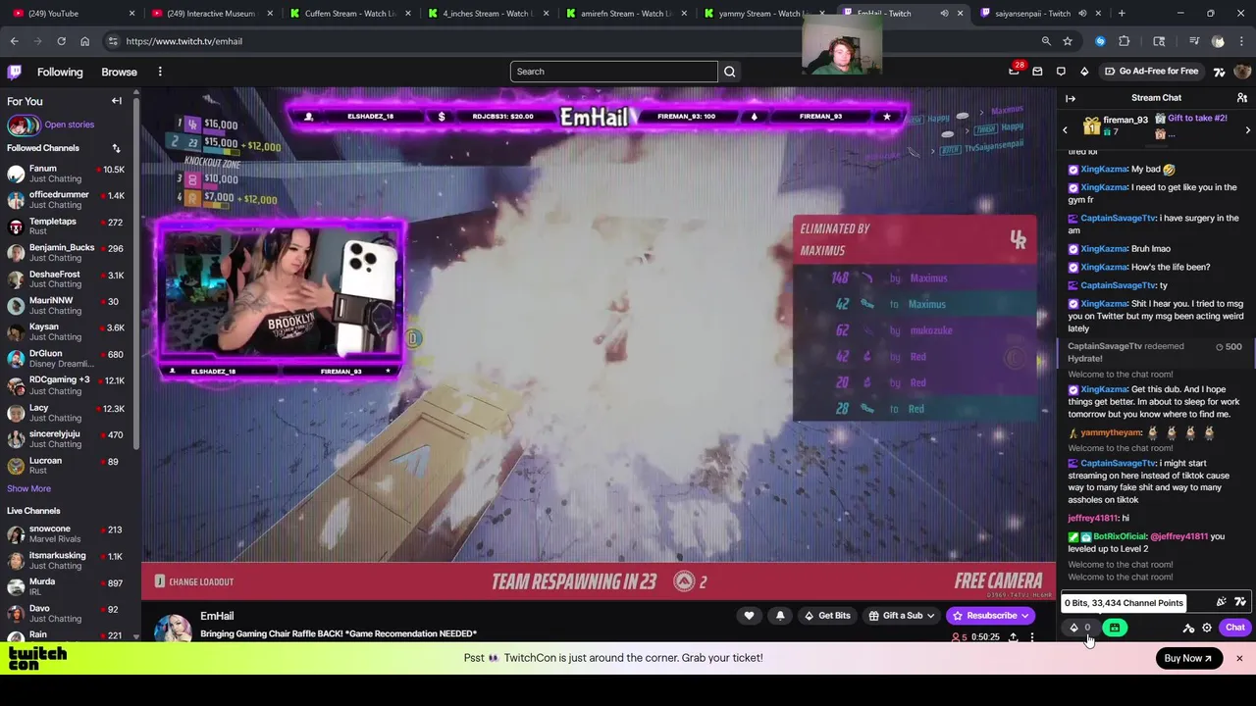Toggle the notification bell for EmHail
This screenshot has height=706, width=1256.
780,616
